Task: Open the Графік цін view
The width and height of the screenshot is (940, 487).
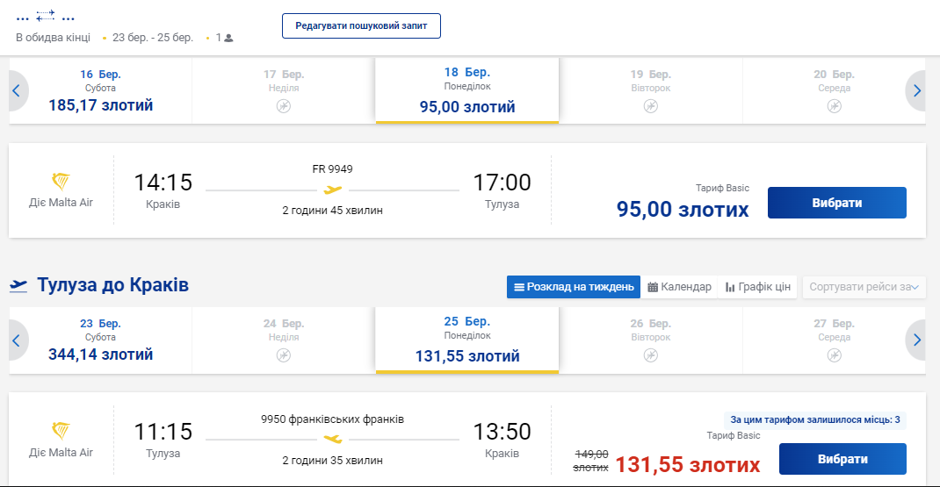Action: [x=758, y=287]
